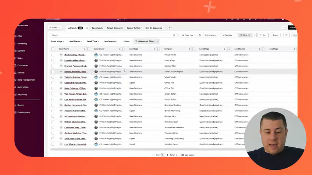Screen dimensions: 312x175
Task: Sort by the Lead Tags column
Action: click(294, 49)
